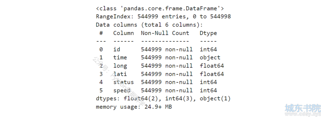
Task: Click the 'Column' header label
Action: tap(124, 33)
